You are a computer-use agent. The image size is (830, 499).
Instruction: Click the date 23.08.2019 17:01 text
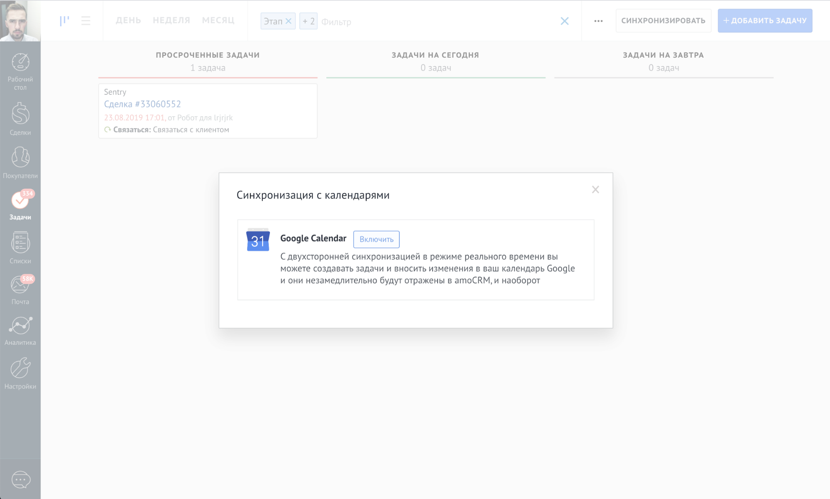(x=135, y=118)
